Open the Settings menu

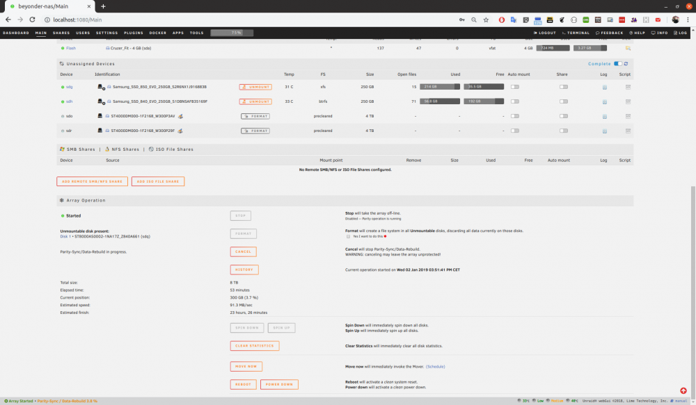[x=107, y=33]
